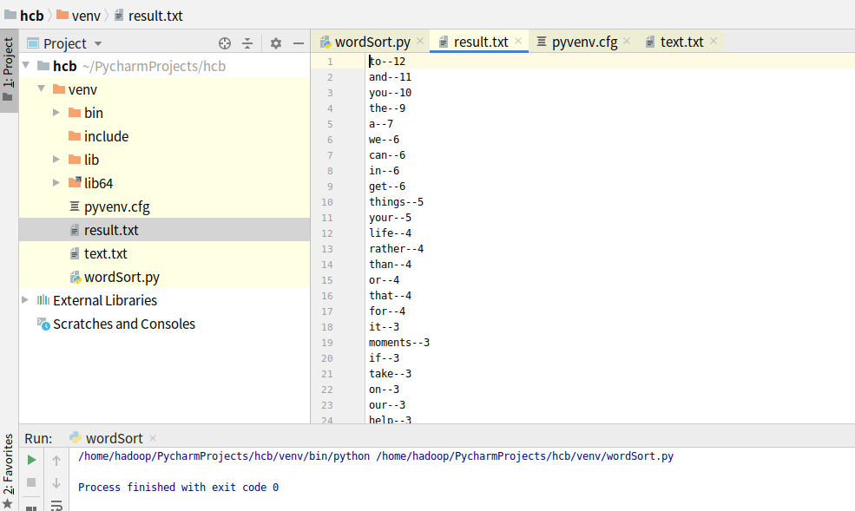Open the Project view dropdown
Image resolution: width=855 pixels, height=511 pixels.
point(98,44)
